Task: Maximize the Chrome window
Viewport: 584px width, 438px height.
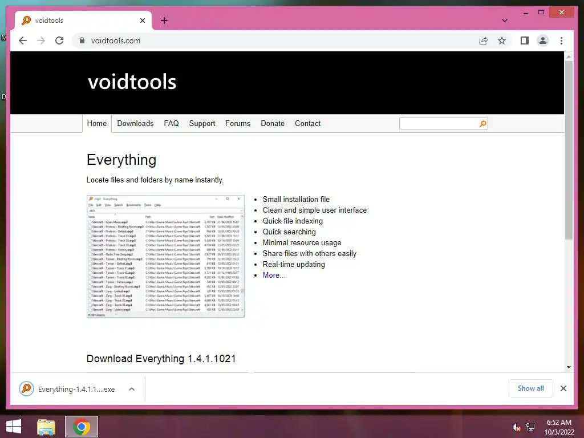Action: coord(541,13)
